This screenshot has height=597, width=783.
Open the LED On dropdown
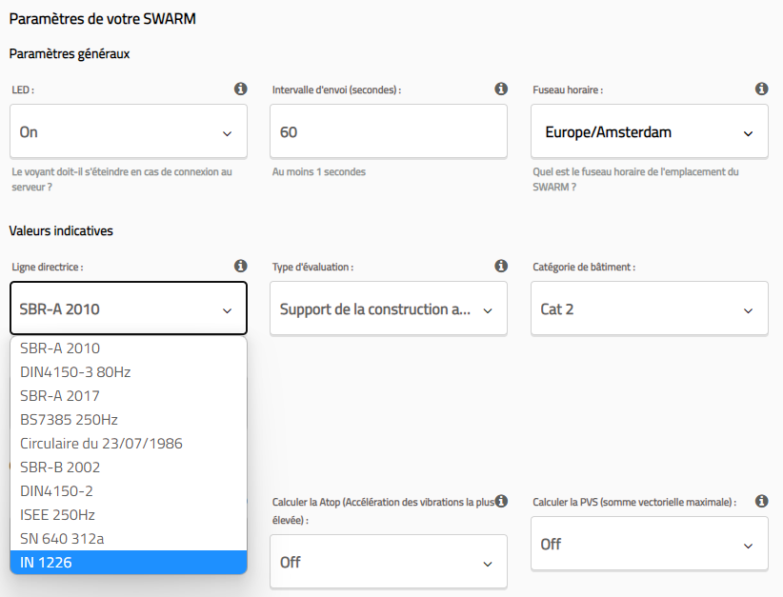129,132
